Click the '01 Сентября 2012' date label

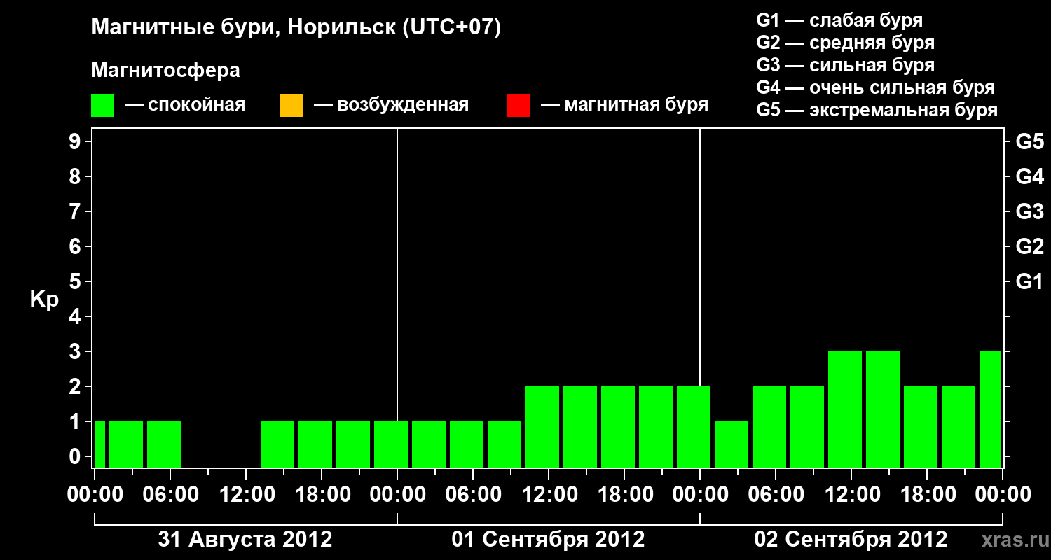click(x=548, y=540)
